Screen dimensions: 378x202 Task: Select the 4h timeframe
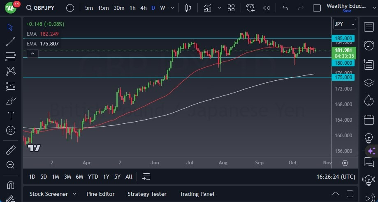point(144,8)
